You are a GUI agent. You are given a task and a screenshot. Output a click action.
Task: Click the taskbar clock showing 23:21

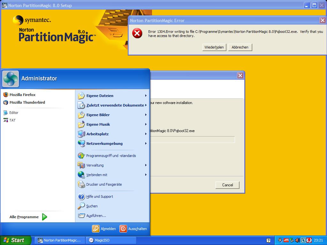318,240
